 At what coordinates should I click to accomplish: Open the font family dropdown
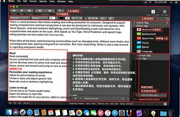[x=20, y=18]
